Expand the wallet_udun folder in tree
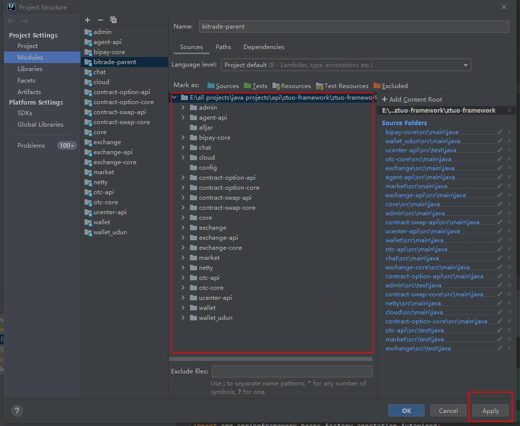 point(183,317)
